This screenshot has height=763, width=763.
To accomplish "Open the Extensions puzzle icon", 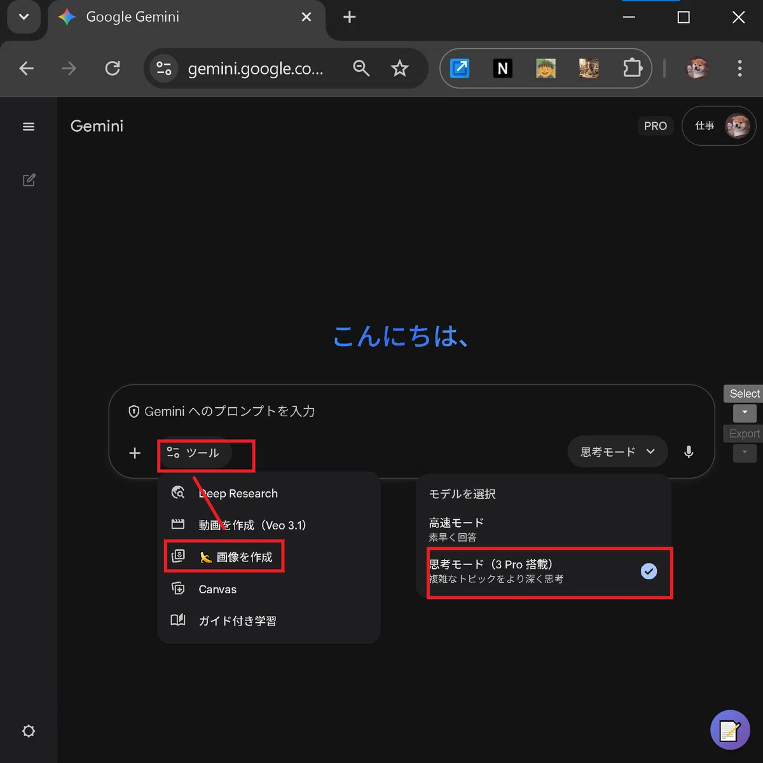I will pyautogui.click(x=632, y=68).
